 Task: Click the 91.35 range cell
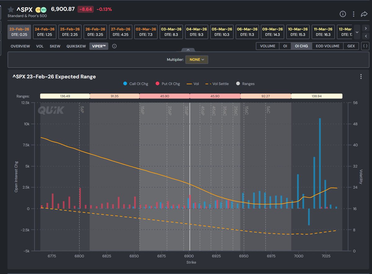pyautogui.click(x=114, y=96)
